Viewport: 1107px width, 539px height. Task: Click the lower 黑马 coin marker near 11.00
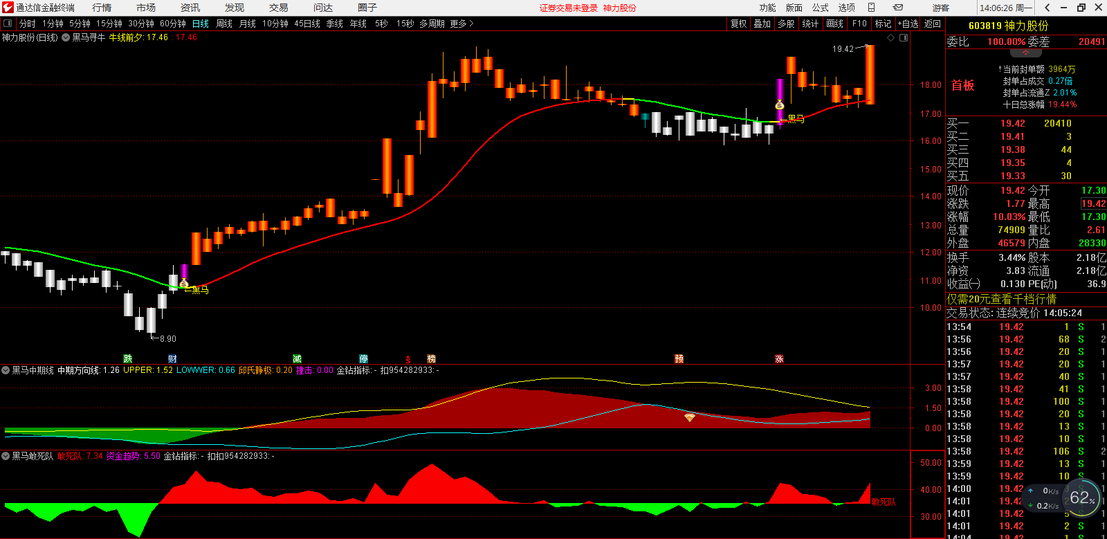coord(183,284)
